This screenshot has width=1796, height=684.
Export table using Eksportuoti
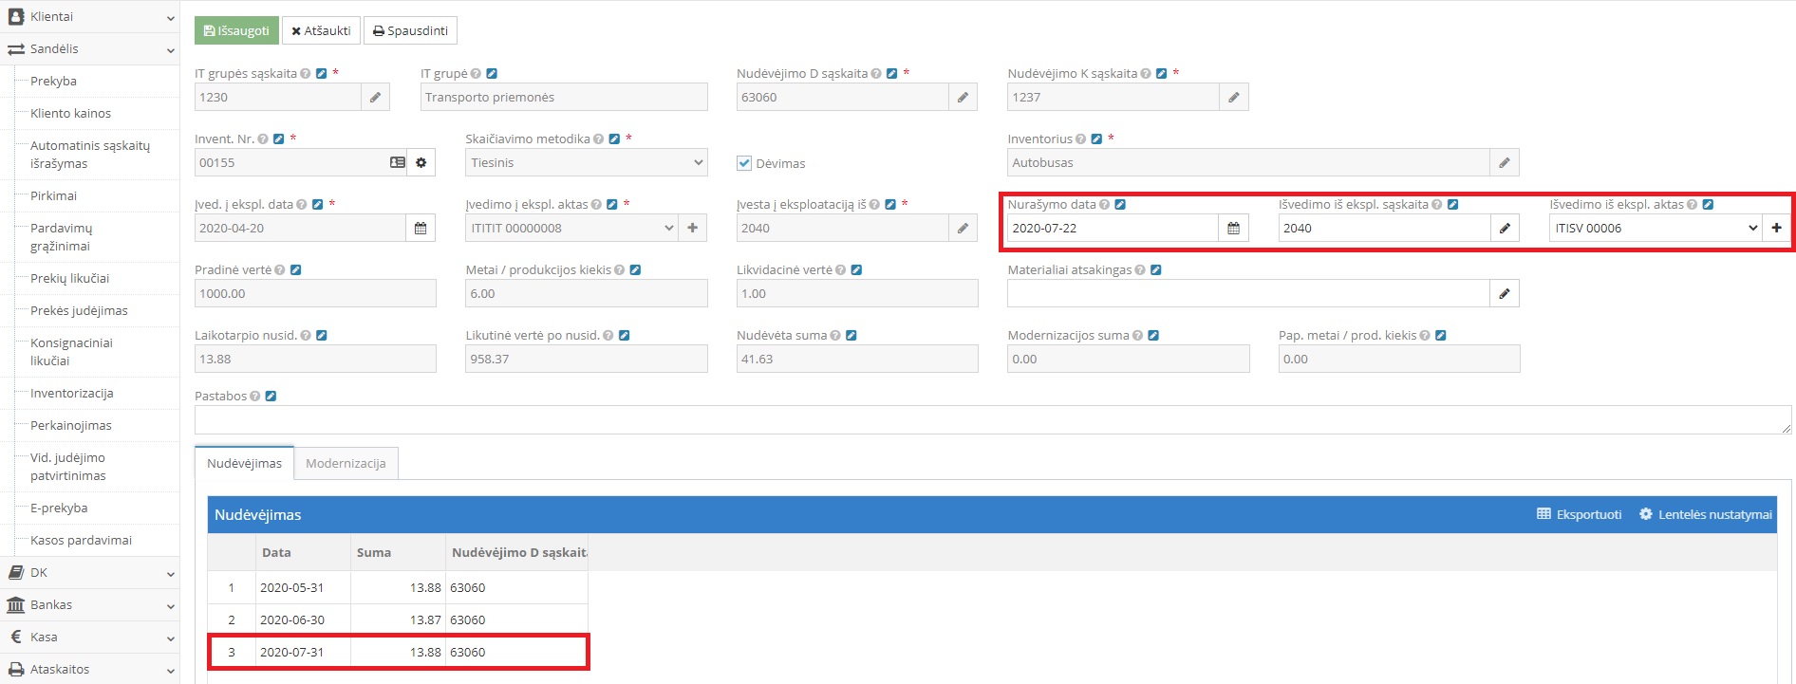(x=1579, y=515)
